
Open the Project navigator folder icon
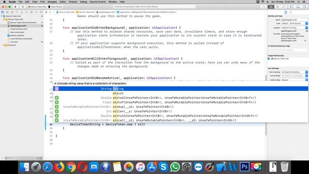[x=2, y=12]
